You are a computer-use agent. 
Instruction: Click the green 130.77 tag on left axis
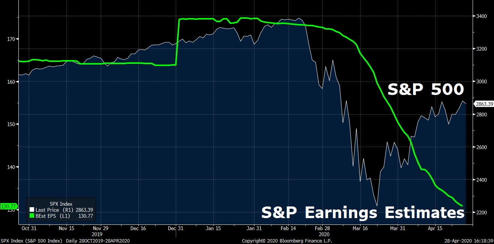(x=8, y=206)
